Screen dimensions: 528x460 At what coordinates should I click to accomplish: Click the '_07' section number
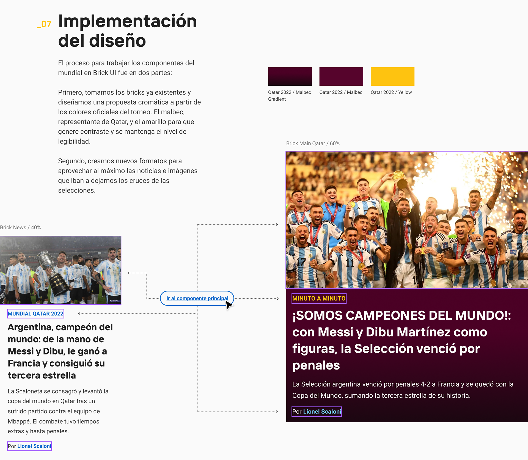pos(44,24)
